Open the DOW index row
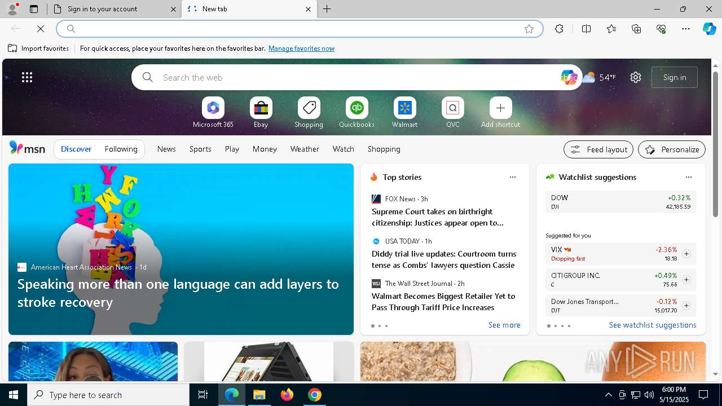This screenshot has width=722, height=406. [x=620, y=202]
